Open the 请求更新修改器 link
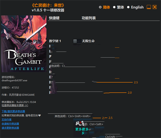The height and width of the screenshot is (138, 161). coord(10,128)
